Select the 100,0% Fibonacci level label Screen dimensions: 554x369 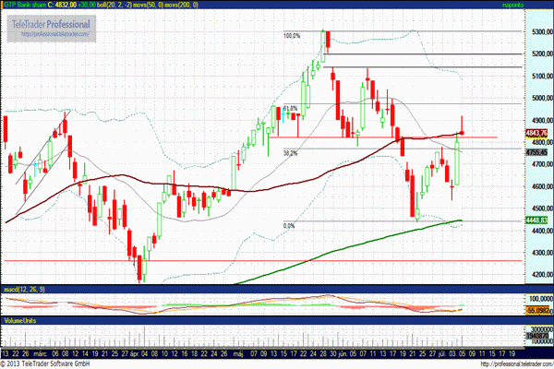[x=292, y=36]
